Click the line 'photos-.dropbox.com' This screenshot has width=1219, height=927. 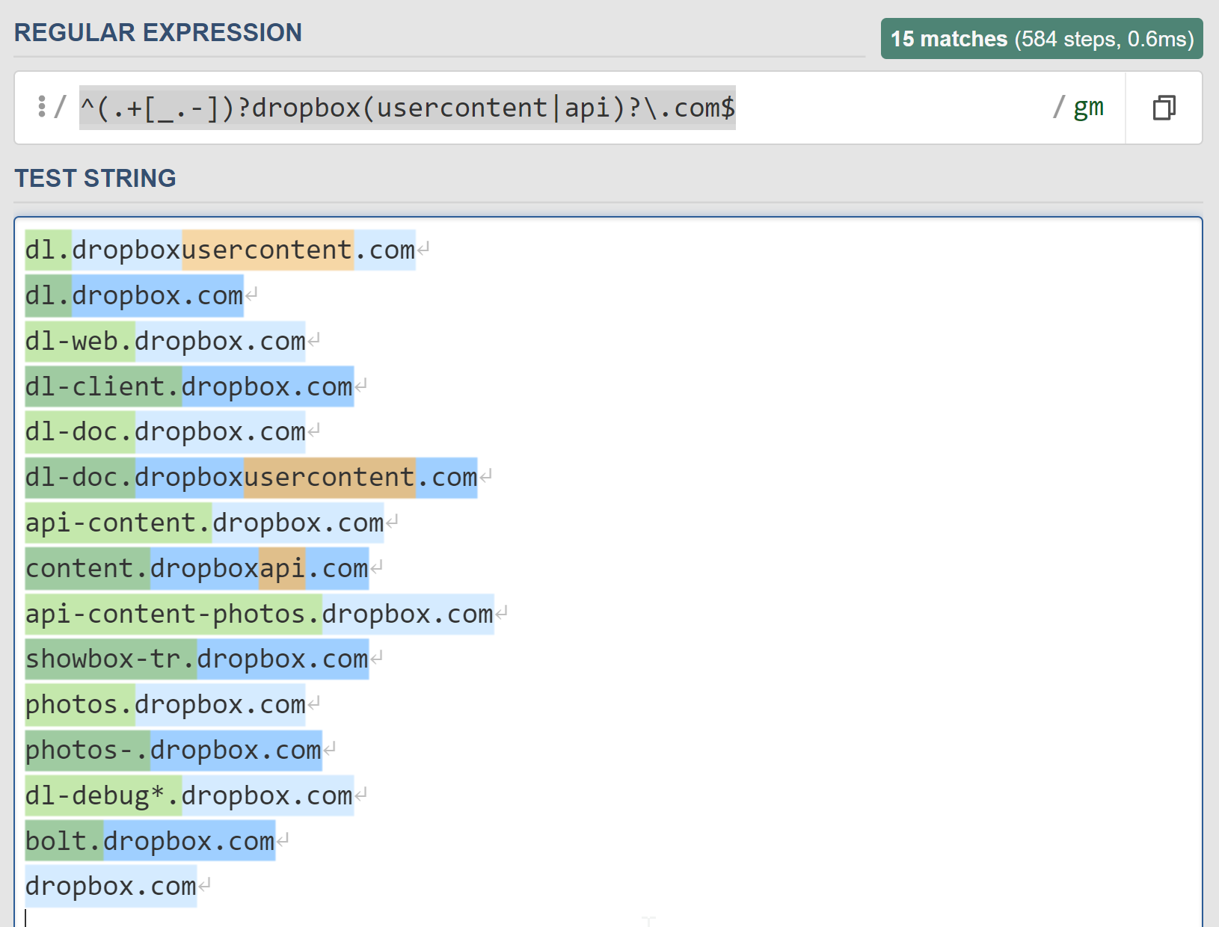(x=174, y=750)
